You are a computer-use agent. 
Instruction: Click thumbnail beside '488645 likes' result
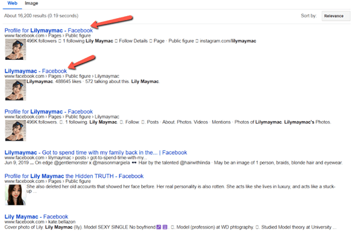coord(15,90)
